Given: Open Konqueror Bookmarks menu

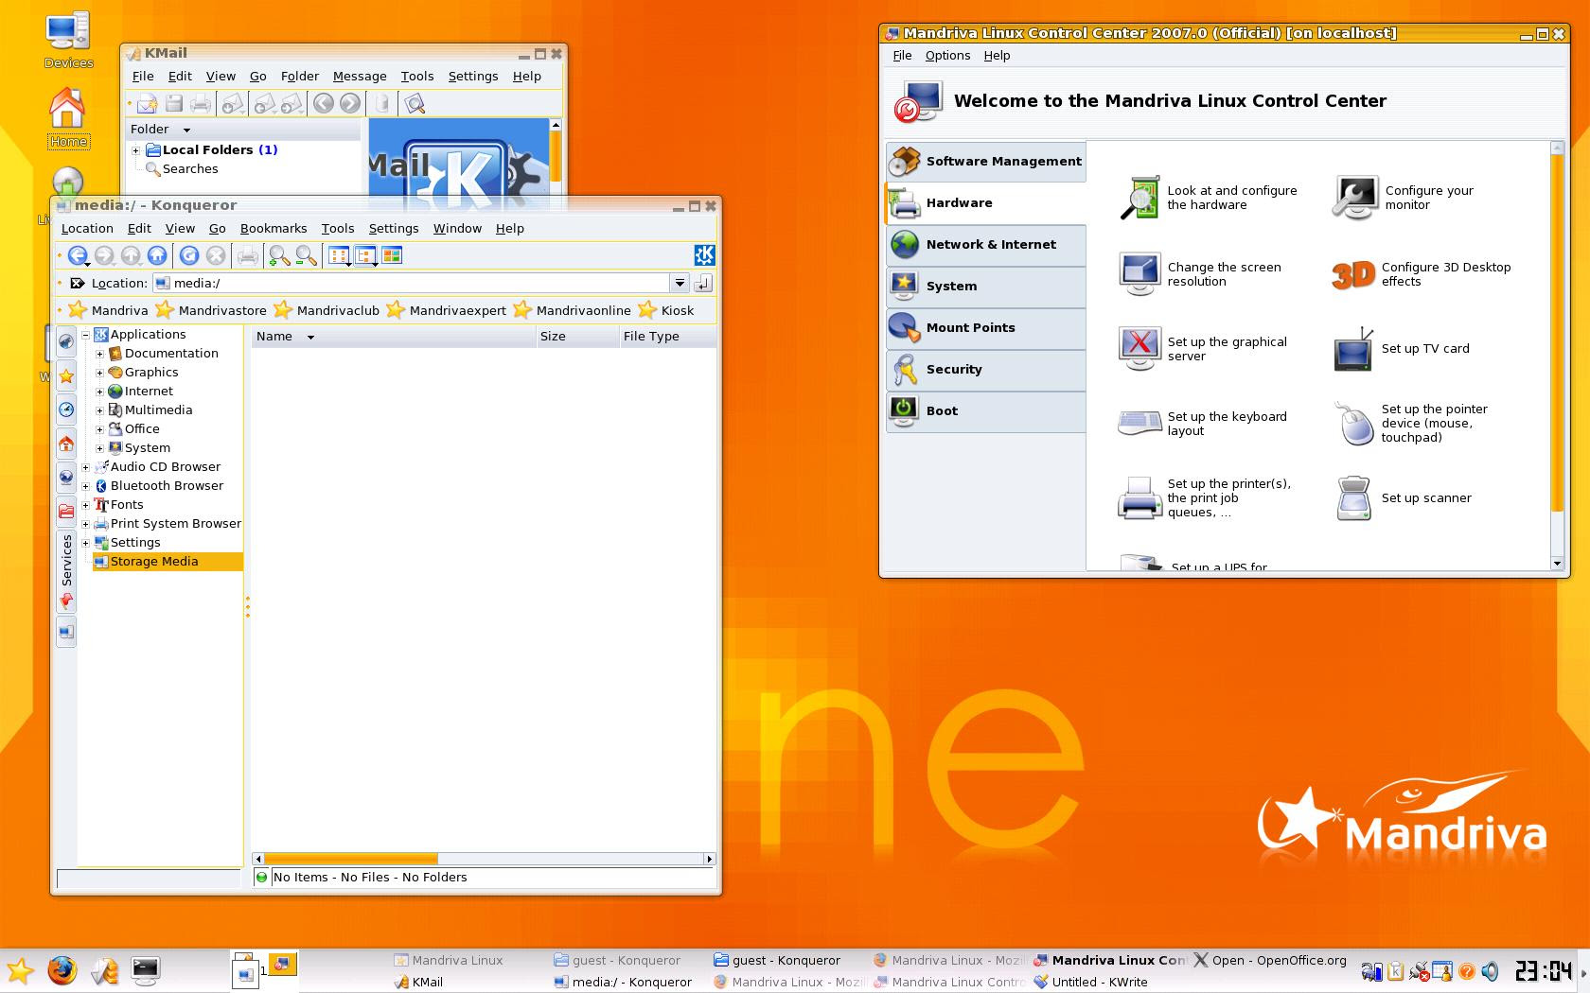Looking at the screenshot, I should 274,228.
